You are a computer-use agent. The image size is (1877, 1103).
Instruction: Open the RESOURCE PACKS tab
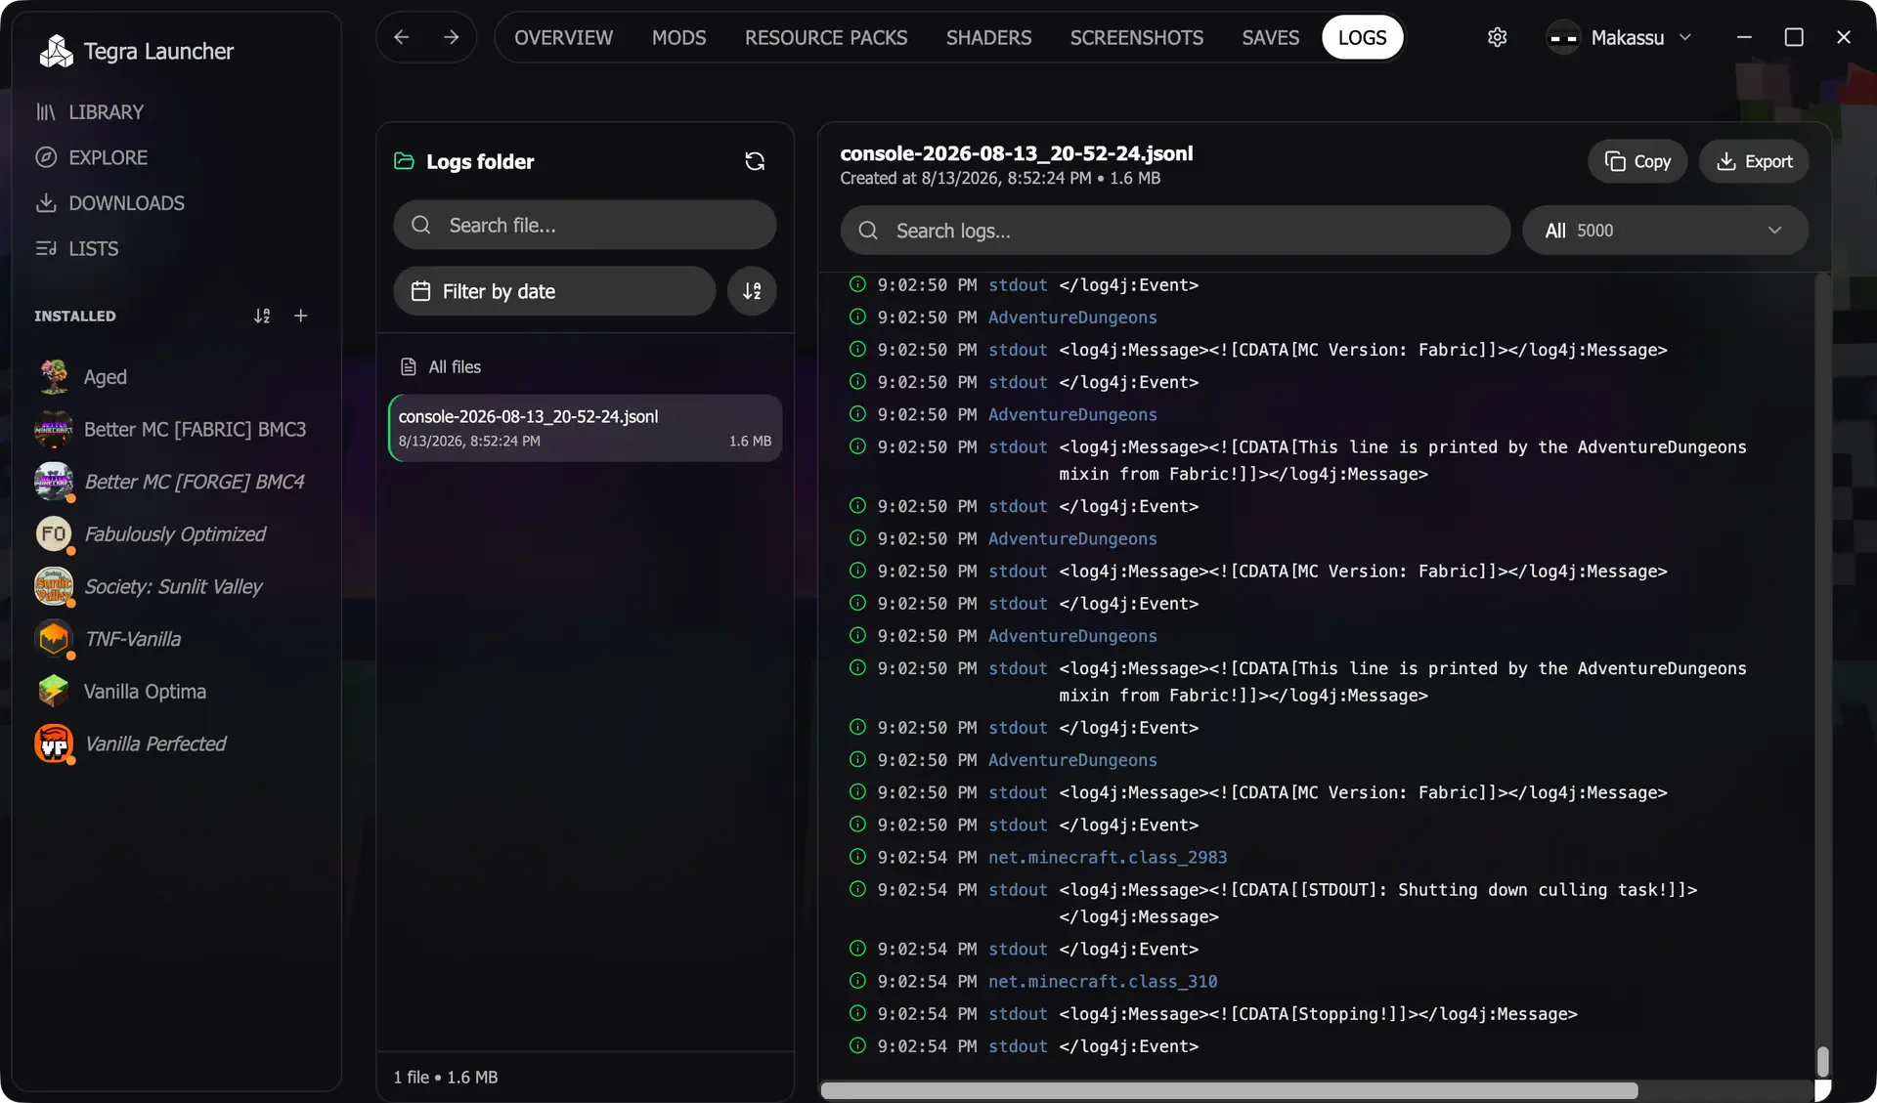coord(826,37)
